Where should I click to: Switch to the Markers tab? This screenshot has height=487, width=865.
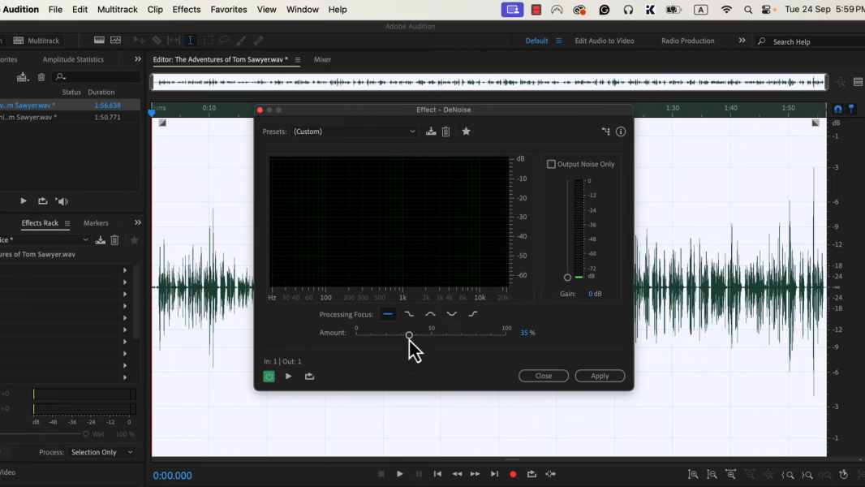pos(96,223)
